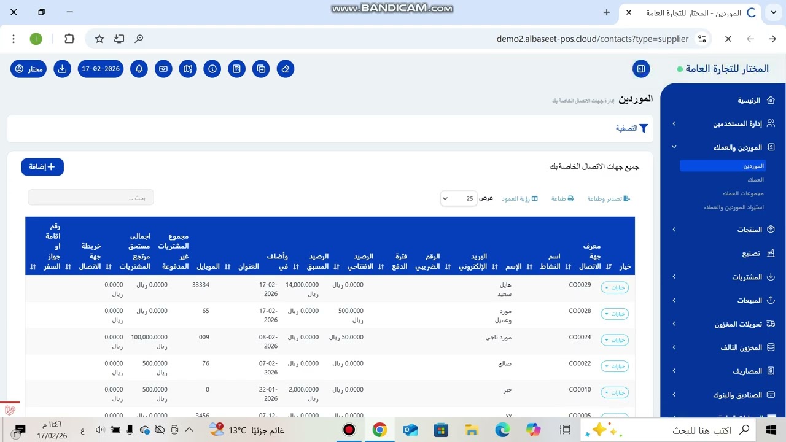The width and height of the screenshot is (786, 442).
Task: Sort by معرف جهة الاتصال column
Action: (x=593, y=256)
